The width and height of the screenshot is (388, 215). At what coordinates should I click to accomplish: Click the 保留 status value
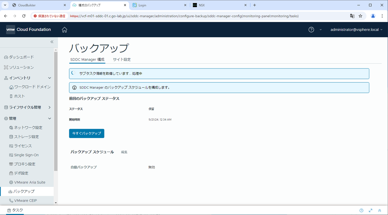click(x=151, y=109)
